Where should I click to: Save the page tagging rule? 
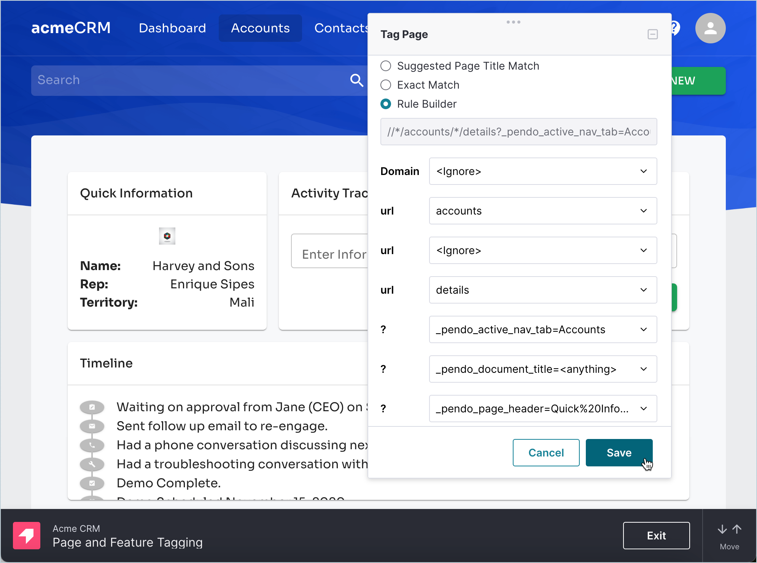(619, 453)
